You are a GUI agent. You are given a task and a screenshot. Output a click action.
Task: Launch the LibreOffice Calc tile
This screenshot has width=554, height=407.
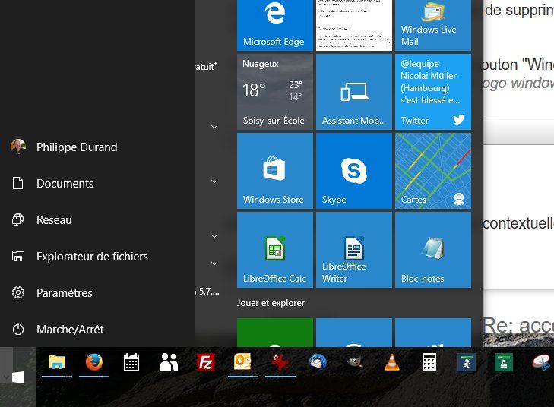(x=275, y=250)
